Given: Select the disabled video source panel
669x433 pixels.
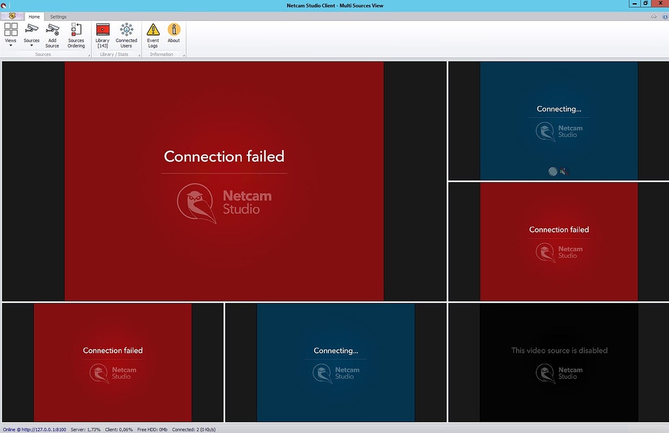Looking at the screenshot, I should 559,362.
